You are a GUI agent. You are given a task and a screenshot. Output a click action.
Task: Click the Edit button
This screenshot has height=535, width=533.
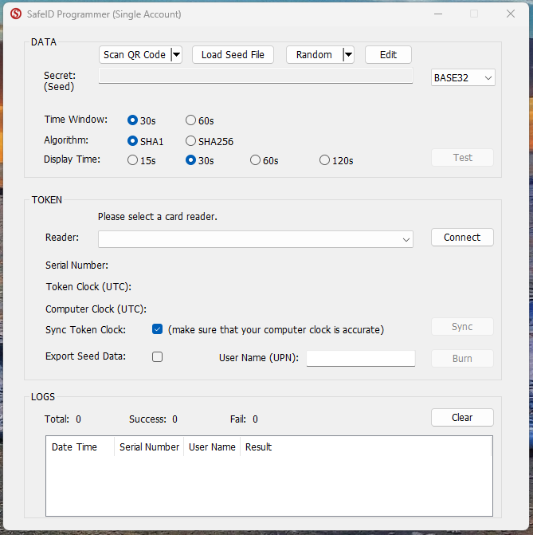388,54
